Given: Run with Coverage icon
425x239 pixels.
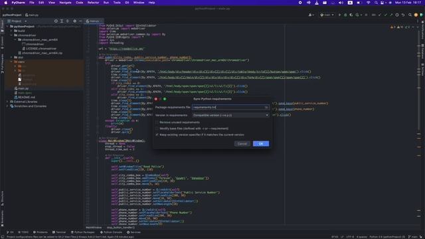Looking at the screenshot, I should click(351, 15).
